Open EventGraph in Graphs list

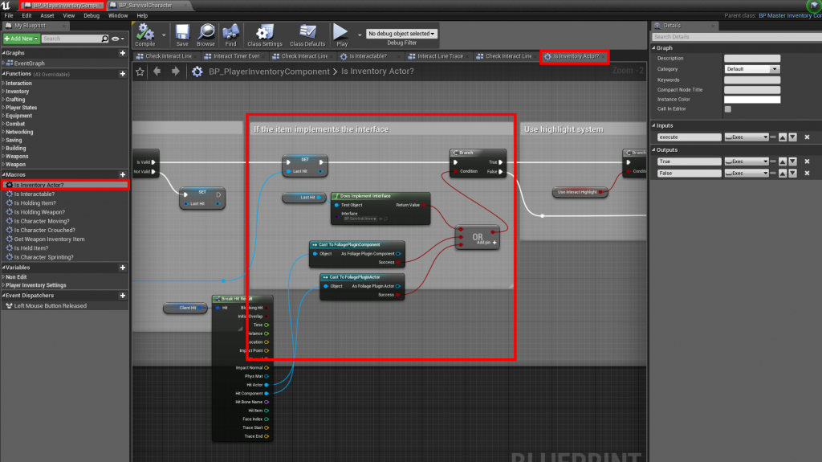[30, 63]
